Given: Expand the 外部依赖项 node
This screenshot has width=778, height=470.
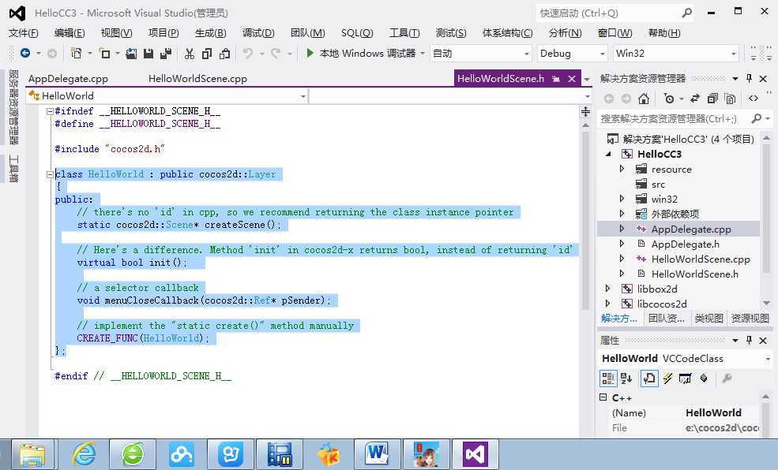Looking at the screenshot, I should 622,214.
